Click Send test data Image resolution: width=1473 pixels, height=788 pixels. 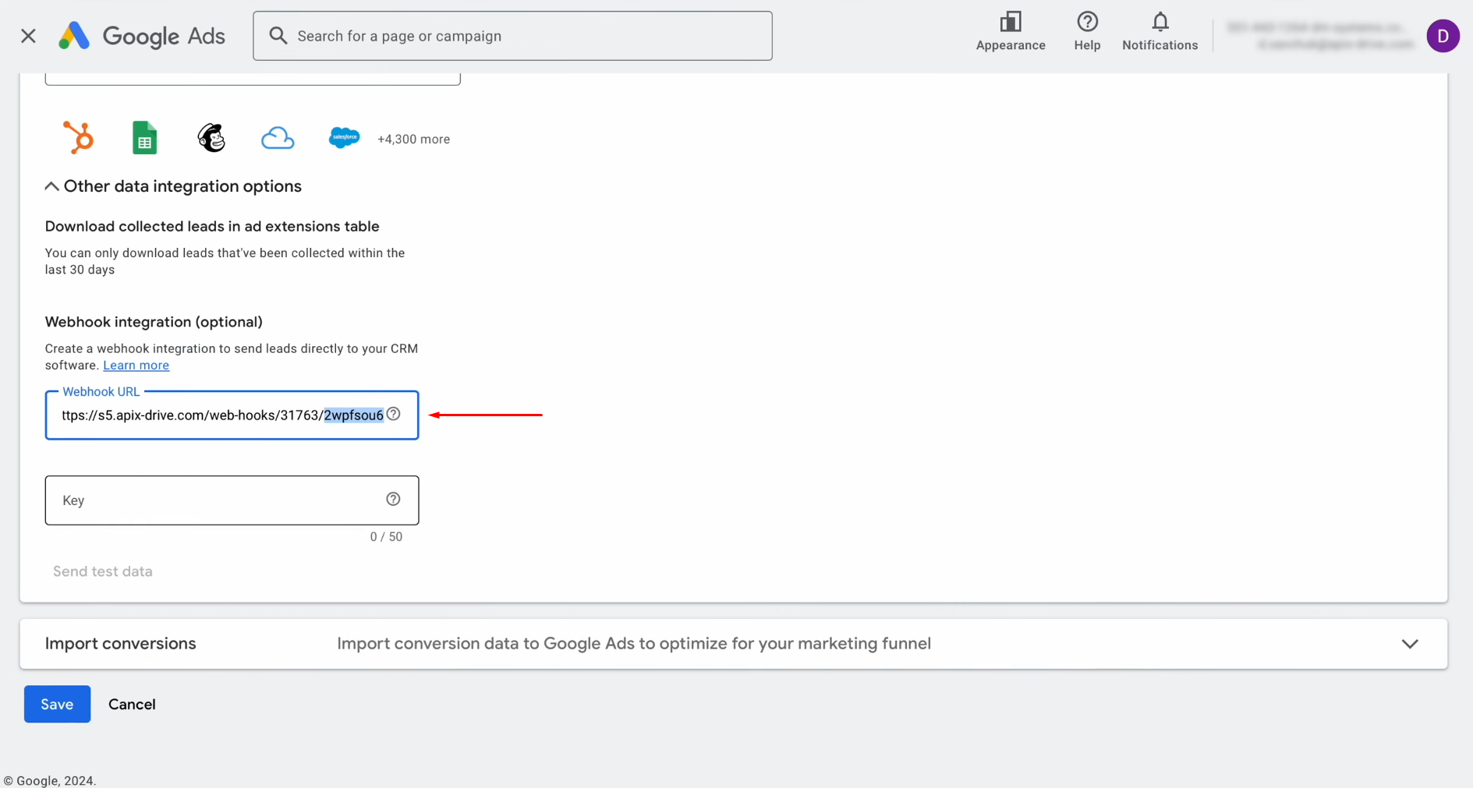[x=102, y=571]
